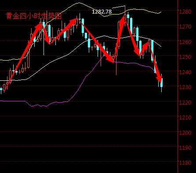Select the 1260 price axis label
The image size is (196, 173).
click(185, 42)
